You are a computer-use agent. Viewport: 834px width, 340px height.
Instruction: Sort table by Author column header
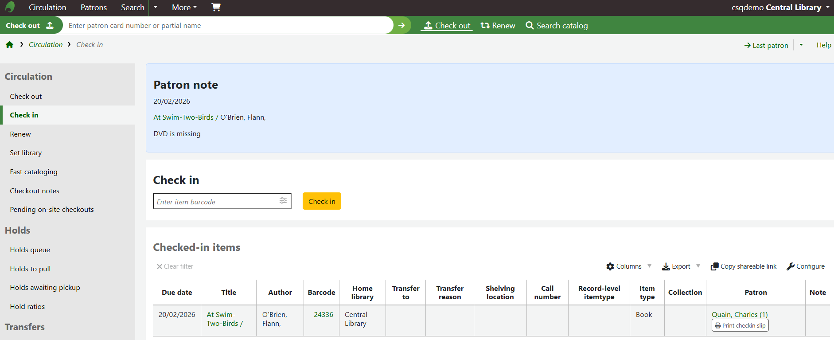[x=280, y=293]
